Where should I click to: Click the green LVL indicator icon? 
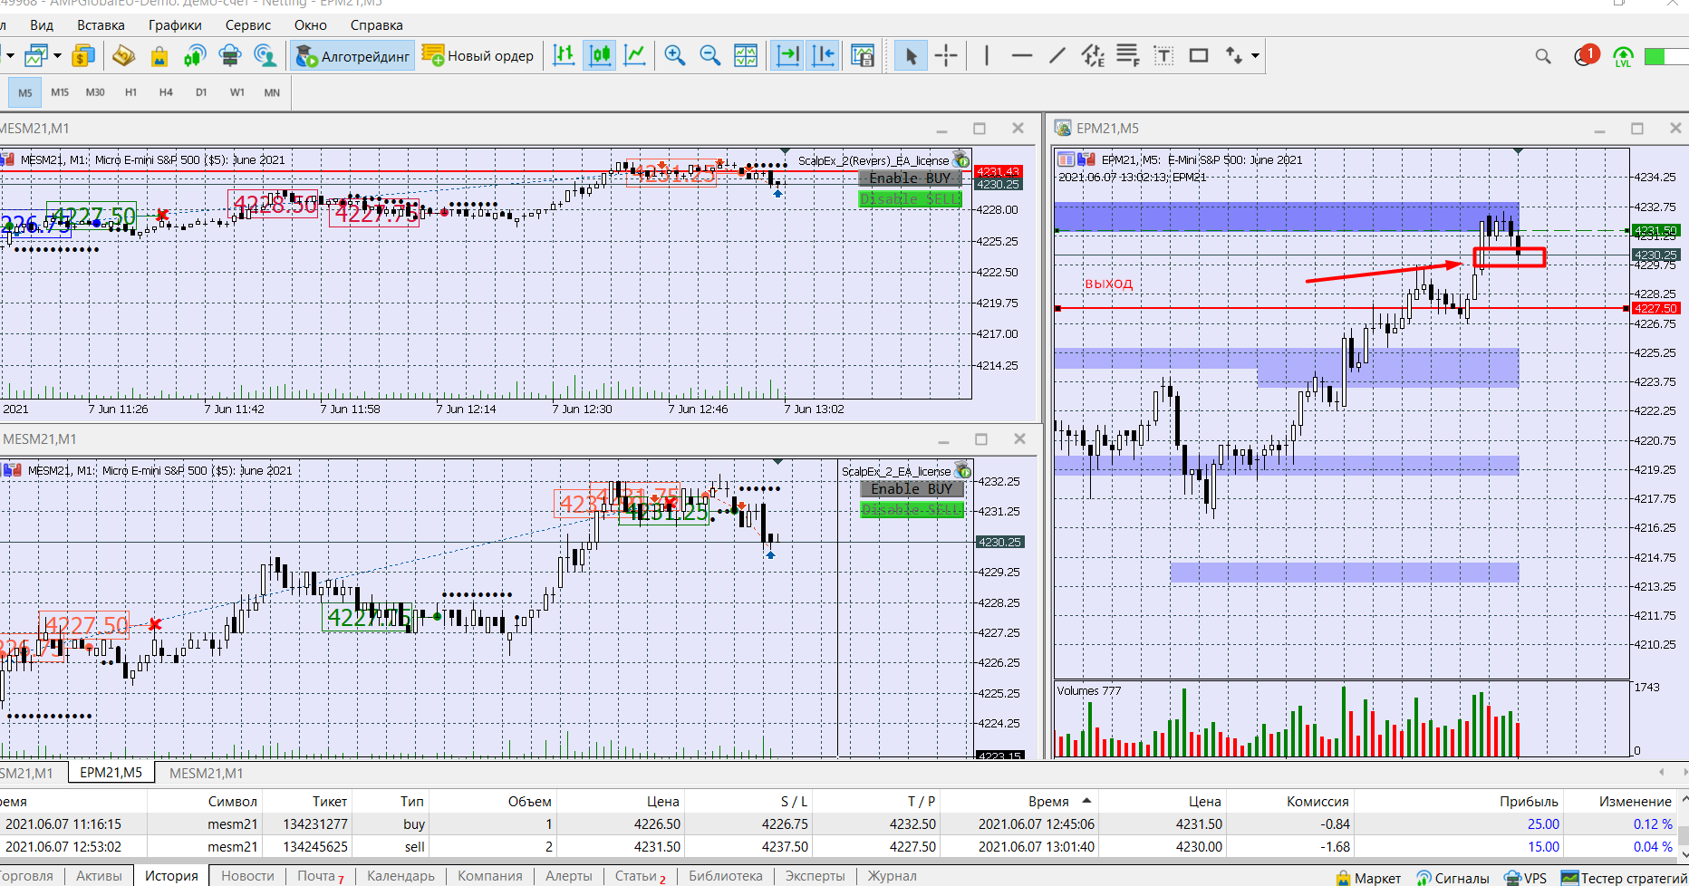[x=1623, y=57]
